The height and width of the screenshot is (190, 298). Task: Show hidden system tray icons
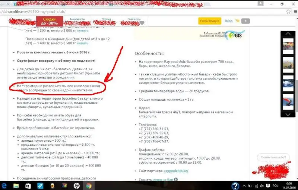click(244, 186)
